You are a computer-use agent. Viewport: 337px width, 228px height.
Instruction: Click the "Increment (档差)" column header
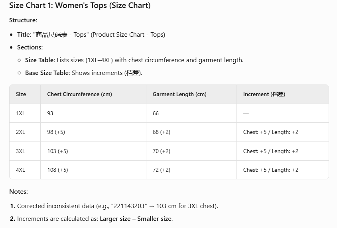[x=264, y=94]
